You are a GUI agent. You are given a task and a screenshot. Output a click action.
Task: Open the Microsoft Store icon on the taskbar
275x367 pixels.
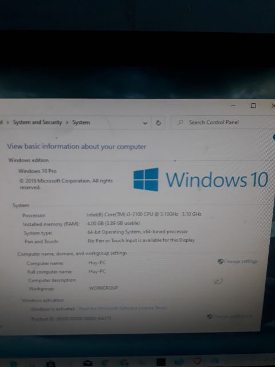click(50, 364)
